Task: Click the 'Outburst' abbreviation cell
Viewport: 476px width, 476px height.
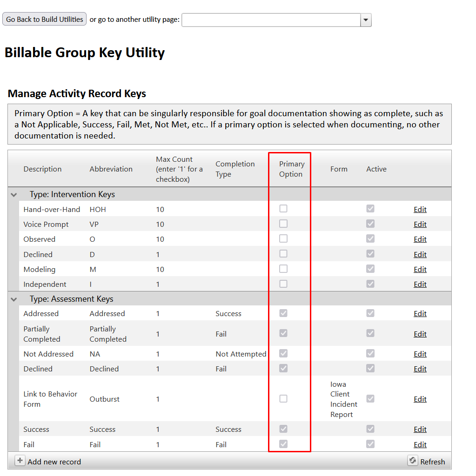Action: point(105,399)
